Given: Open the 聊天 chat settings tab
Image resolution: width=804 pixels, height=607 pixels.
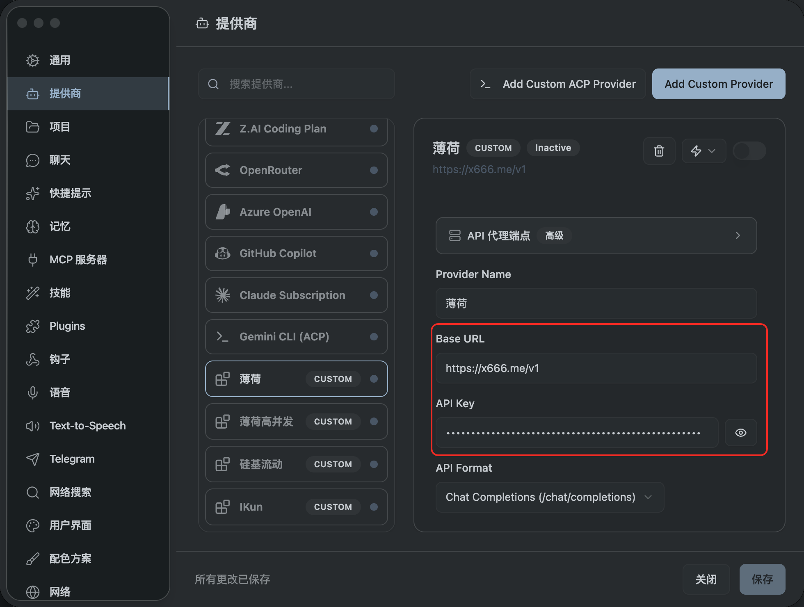Looking at the screenshot, I should (x=88, y=160).
